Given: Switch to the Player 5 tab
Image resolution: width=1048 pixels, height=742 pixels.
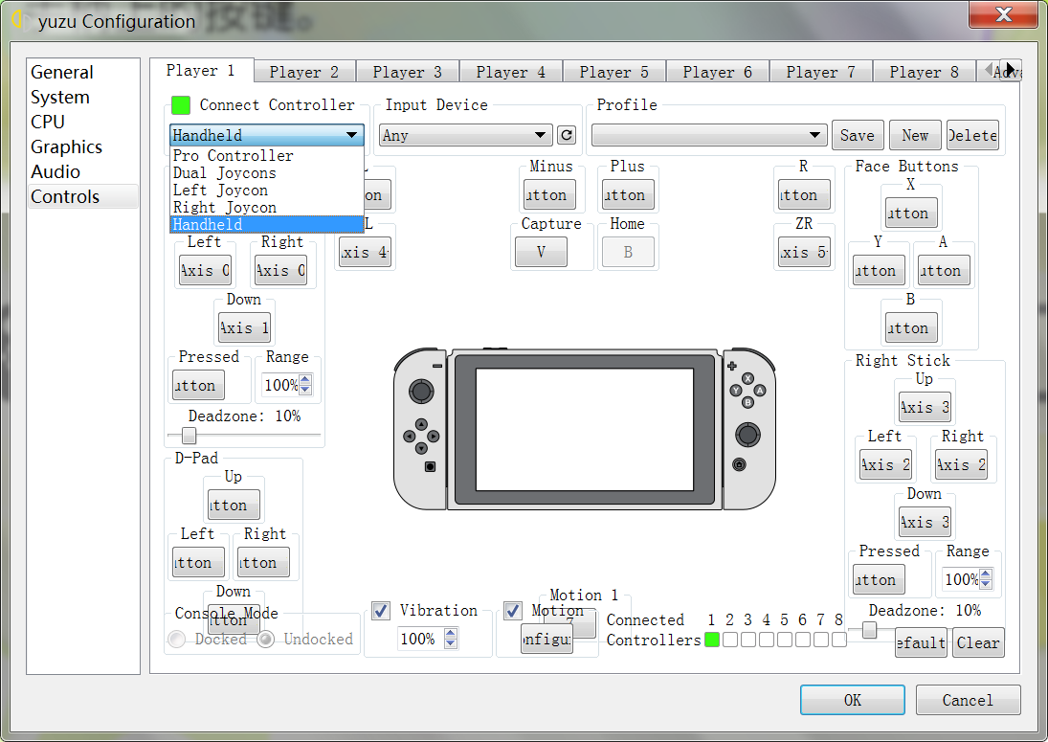Looking at the screenshot, I should (x=614, y=72).
